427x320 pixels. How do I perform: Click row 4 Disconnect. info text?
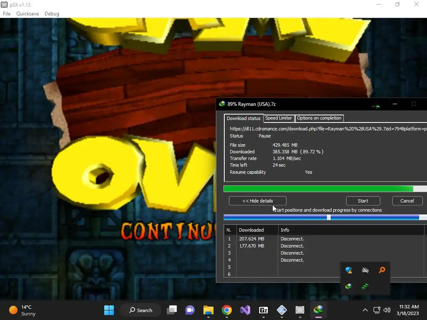pos(292,260)
